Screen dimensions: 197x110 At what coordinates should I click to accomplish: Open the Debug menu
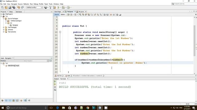(x=36, y=4)
